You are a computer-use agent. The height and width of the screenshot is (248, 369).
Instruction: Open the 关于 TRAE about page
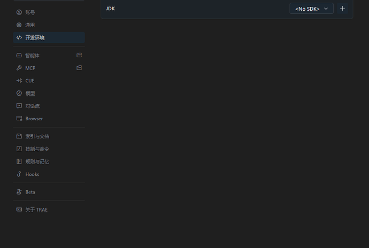point(49,210)
